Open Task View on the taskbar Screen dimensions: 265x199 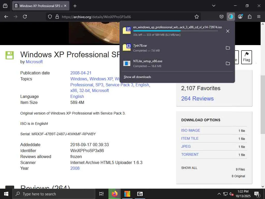[101, 194]
